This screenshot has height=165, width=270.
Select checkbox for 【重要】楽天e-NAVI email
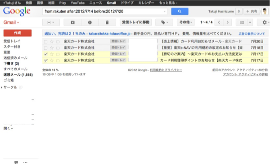(x=45, y=48)
